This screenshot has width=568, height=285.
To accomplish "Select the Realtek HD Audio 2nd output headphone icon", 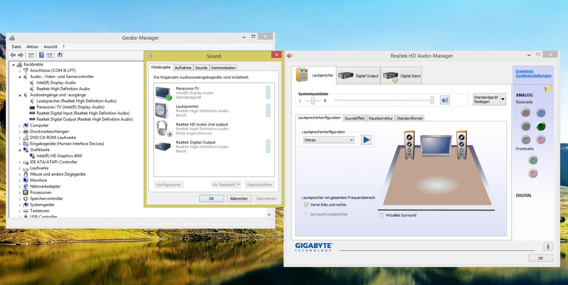I will pyautogui.click(x=164, y=129).
